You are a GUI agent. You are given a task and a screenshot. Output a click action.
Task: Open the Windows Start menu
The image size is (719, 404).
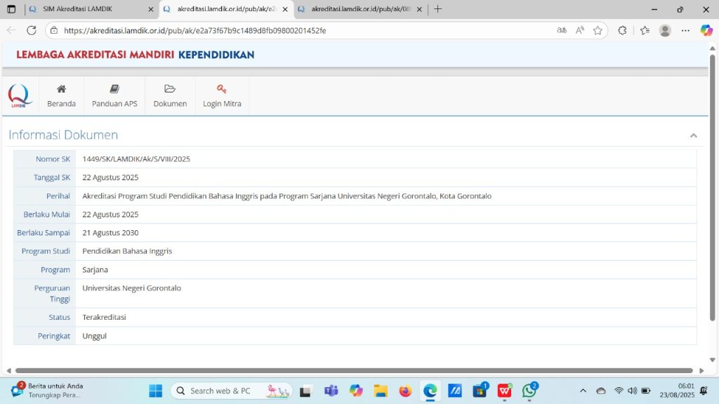[x=155, y=391]
